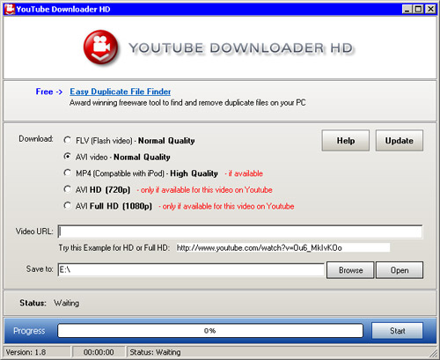Click 'Status: Waiting' in the bottom status bar

[x=155, y=352]
